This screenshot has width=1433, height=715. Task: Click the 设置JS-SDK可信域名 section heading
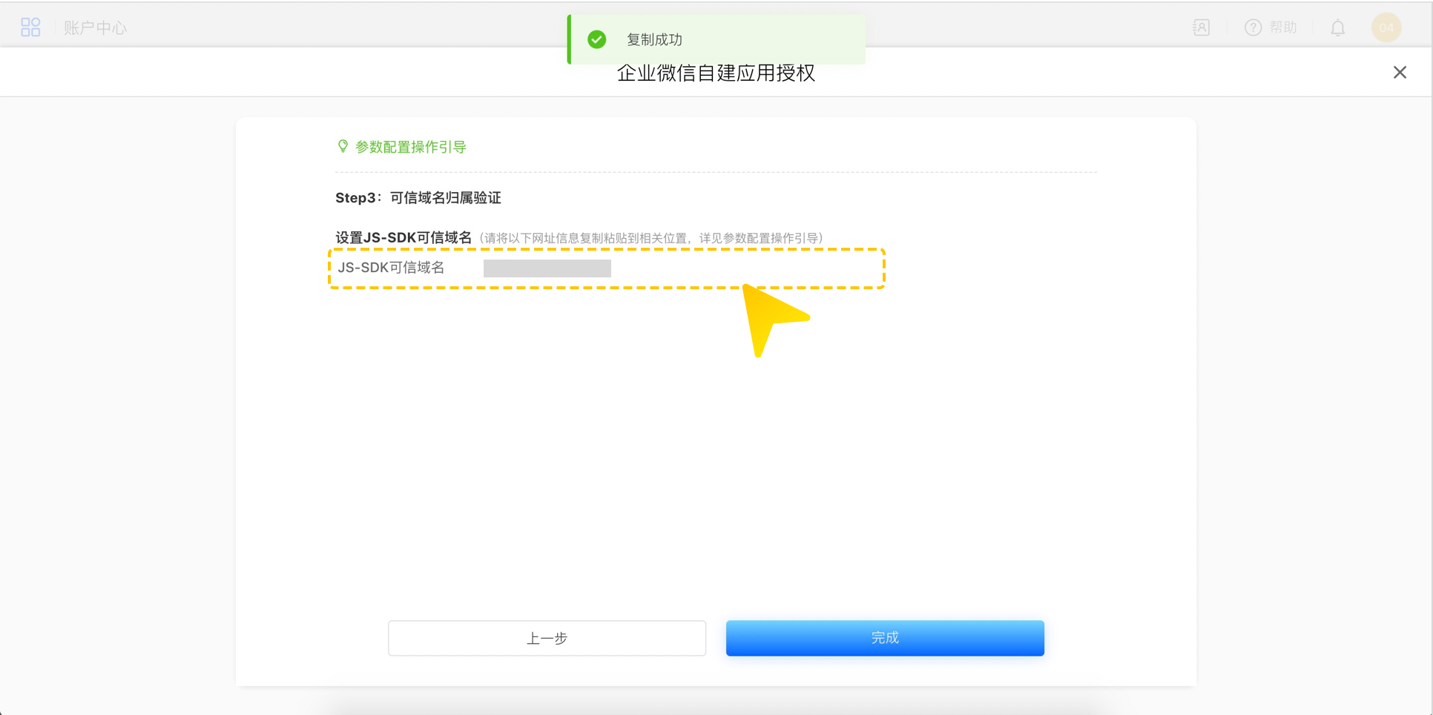(x=403, y=237)
